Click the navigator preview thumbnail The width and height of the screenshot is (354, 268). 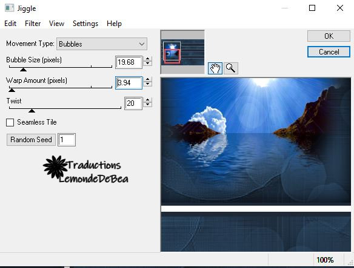182,52
